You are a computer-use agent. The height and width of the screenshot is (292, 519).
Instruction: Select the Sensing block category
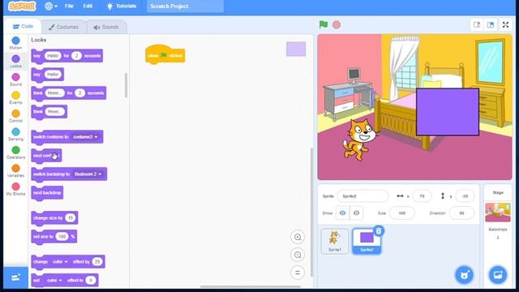tap(15, 134)
